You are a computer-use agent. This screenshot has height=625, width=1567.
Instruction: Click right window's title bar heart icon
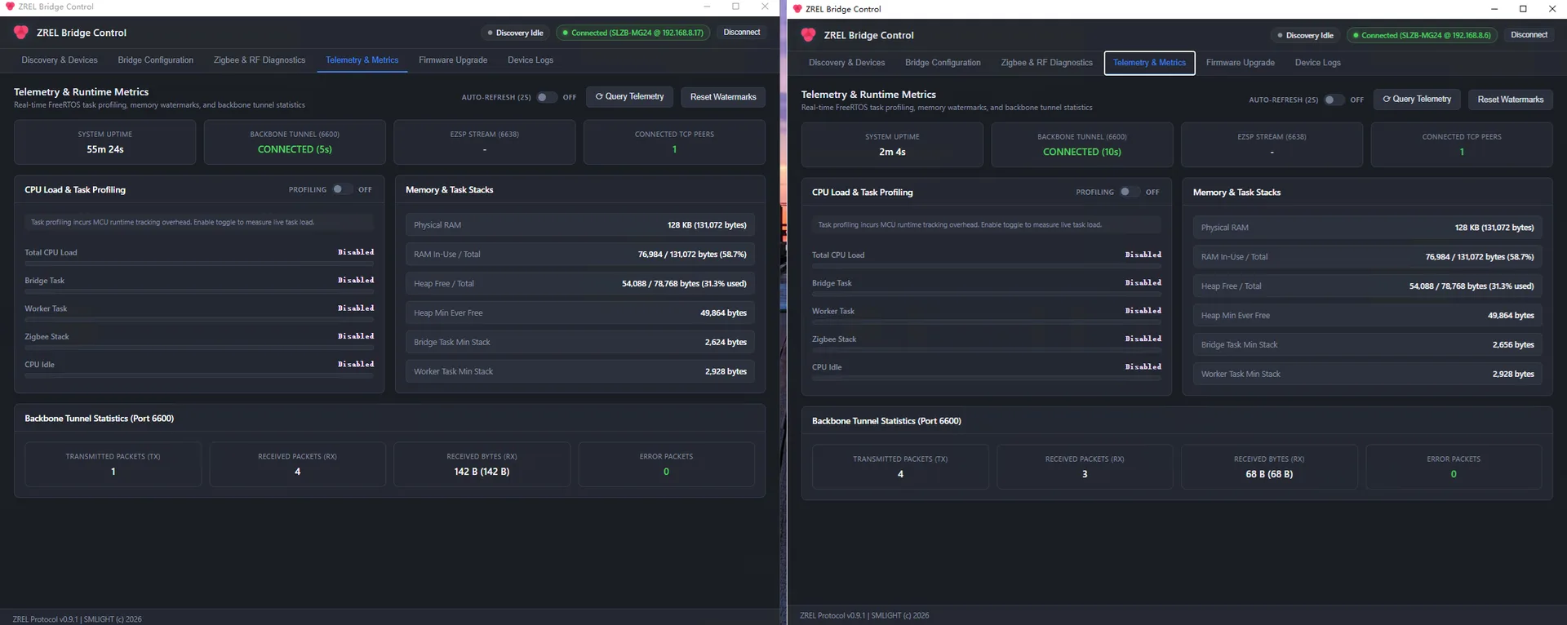click(797, 9)
